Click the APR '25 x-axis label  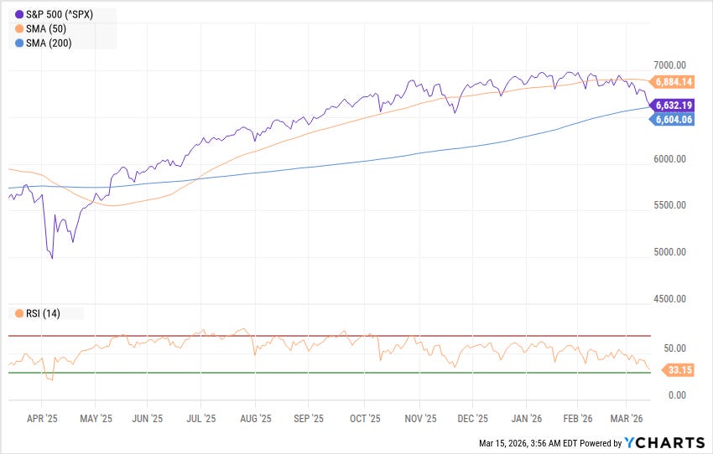42,419
